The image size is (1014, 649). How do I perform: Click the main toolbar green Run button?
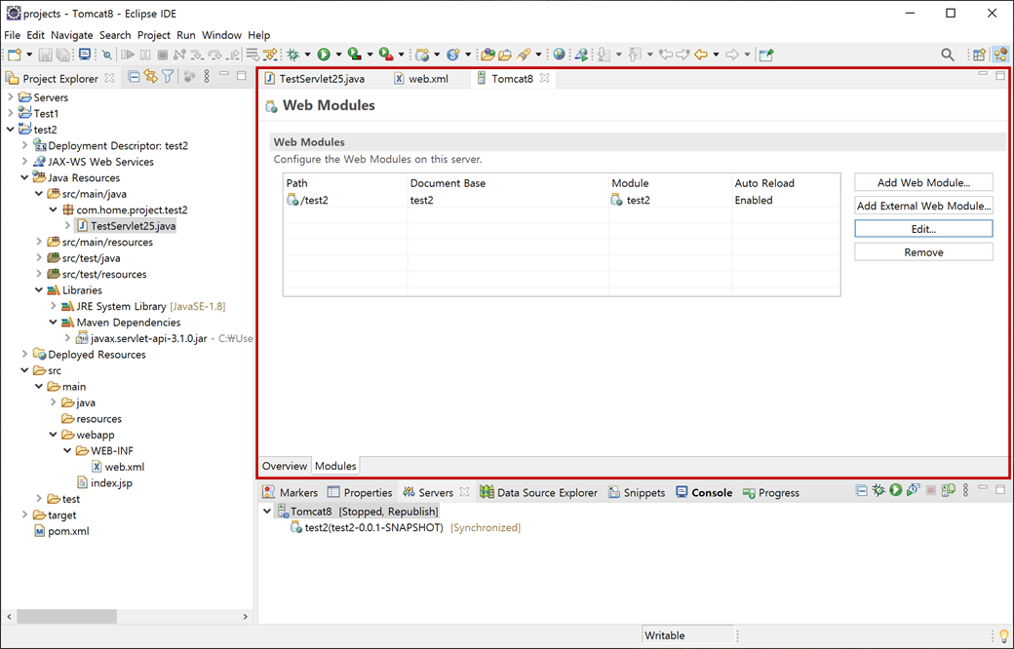324,55
